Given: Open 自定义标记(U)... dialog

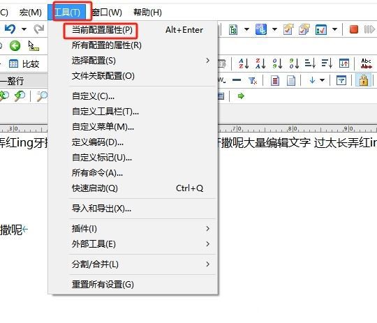Looking at the screenshot, I should (x=133, y=158).
